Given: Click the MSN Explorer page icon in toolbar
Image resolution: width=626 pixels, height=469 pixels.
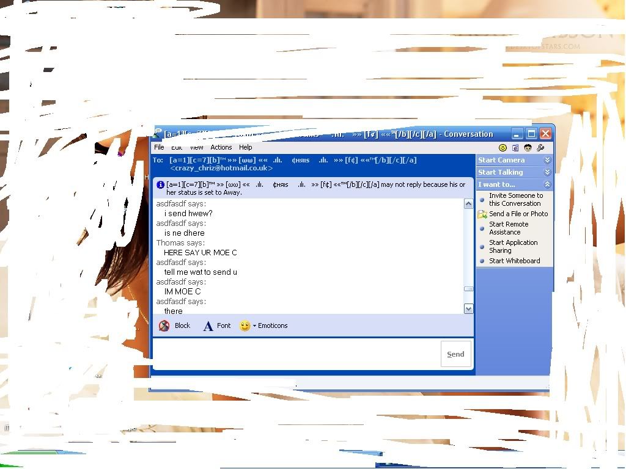Looking at the screenshot, I should coord(515,148).
